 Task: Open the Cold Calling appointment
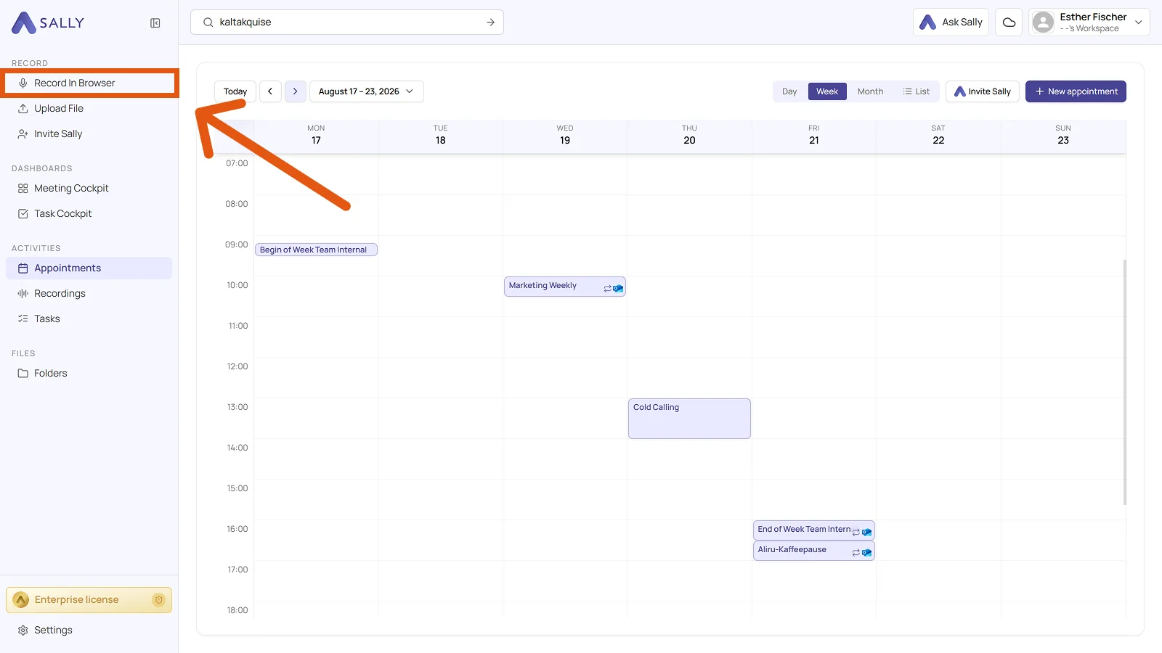pos(689,419)
